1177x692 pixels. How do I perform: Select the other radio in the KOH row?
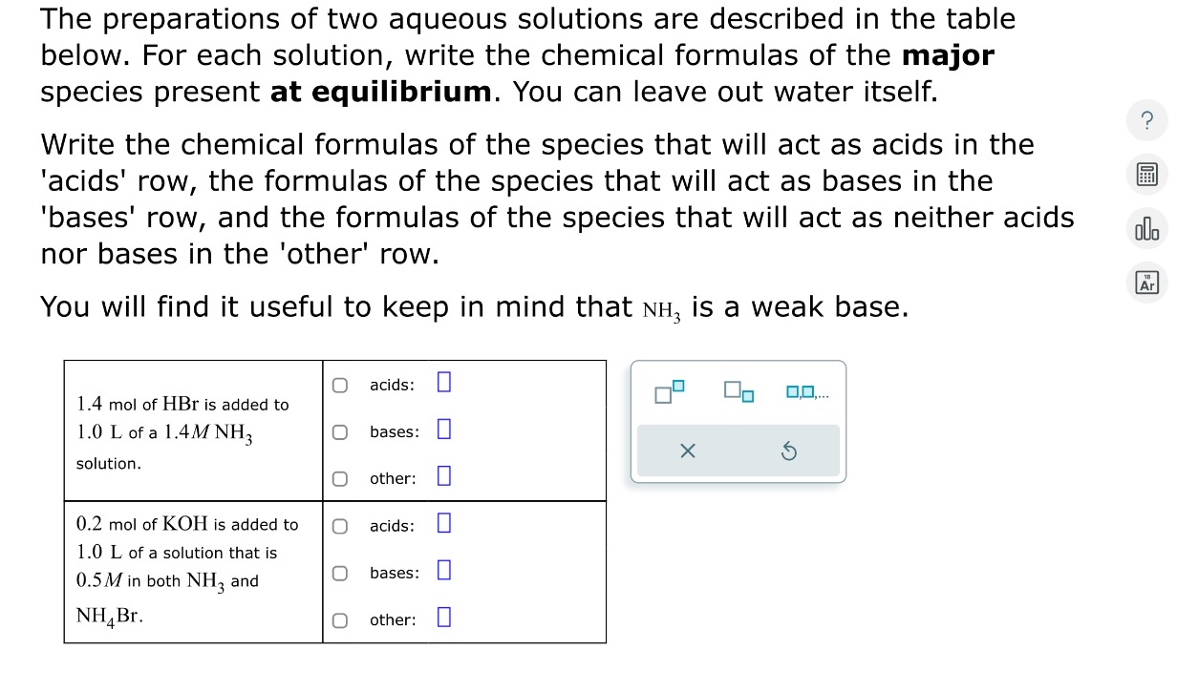(339, 619)
